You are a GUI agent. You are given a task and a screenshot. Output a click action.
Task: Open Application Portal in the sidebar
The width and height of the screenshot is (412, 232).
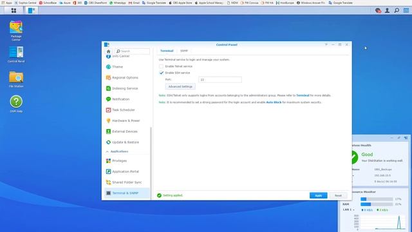(127, 171)
